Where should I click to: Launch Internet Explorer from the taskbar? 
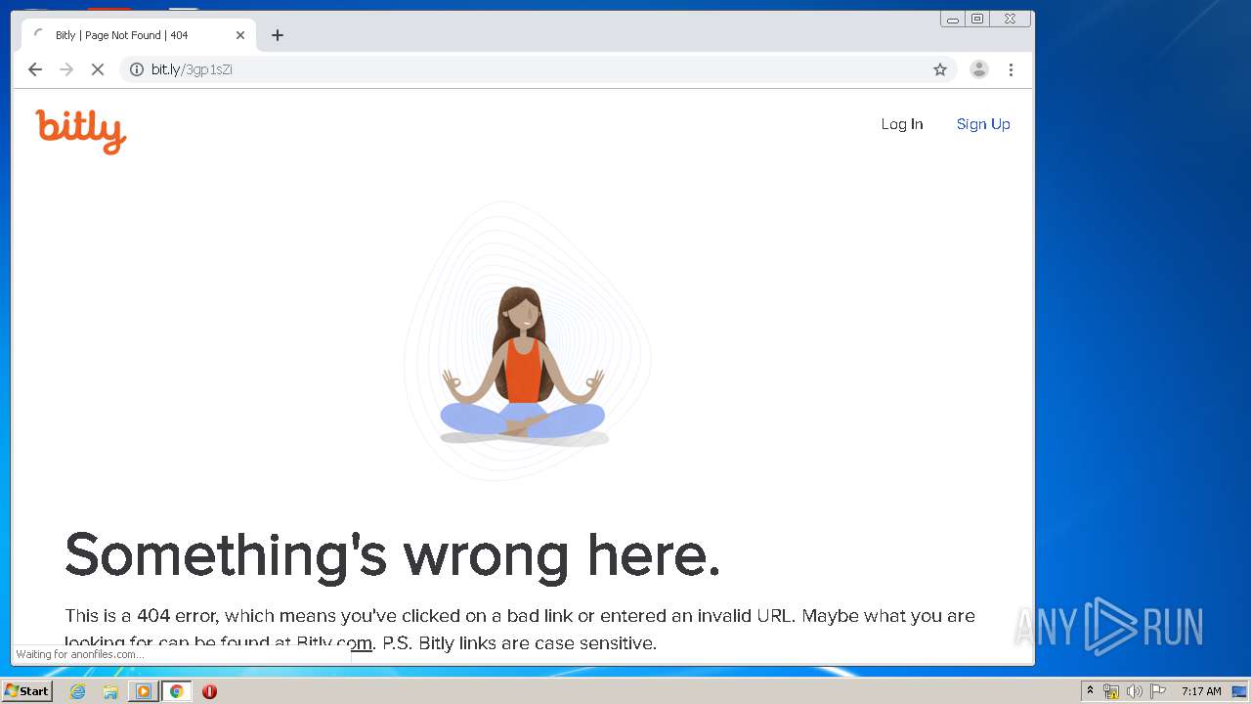[78, 691]
